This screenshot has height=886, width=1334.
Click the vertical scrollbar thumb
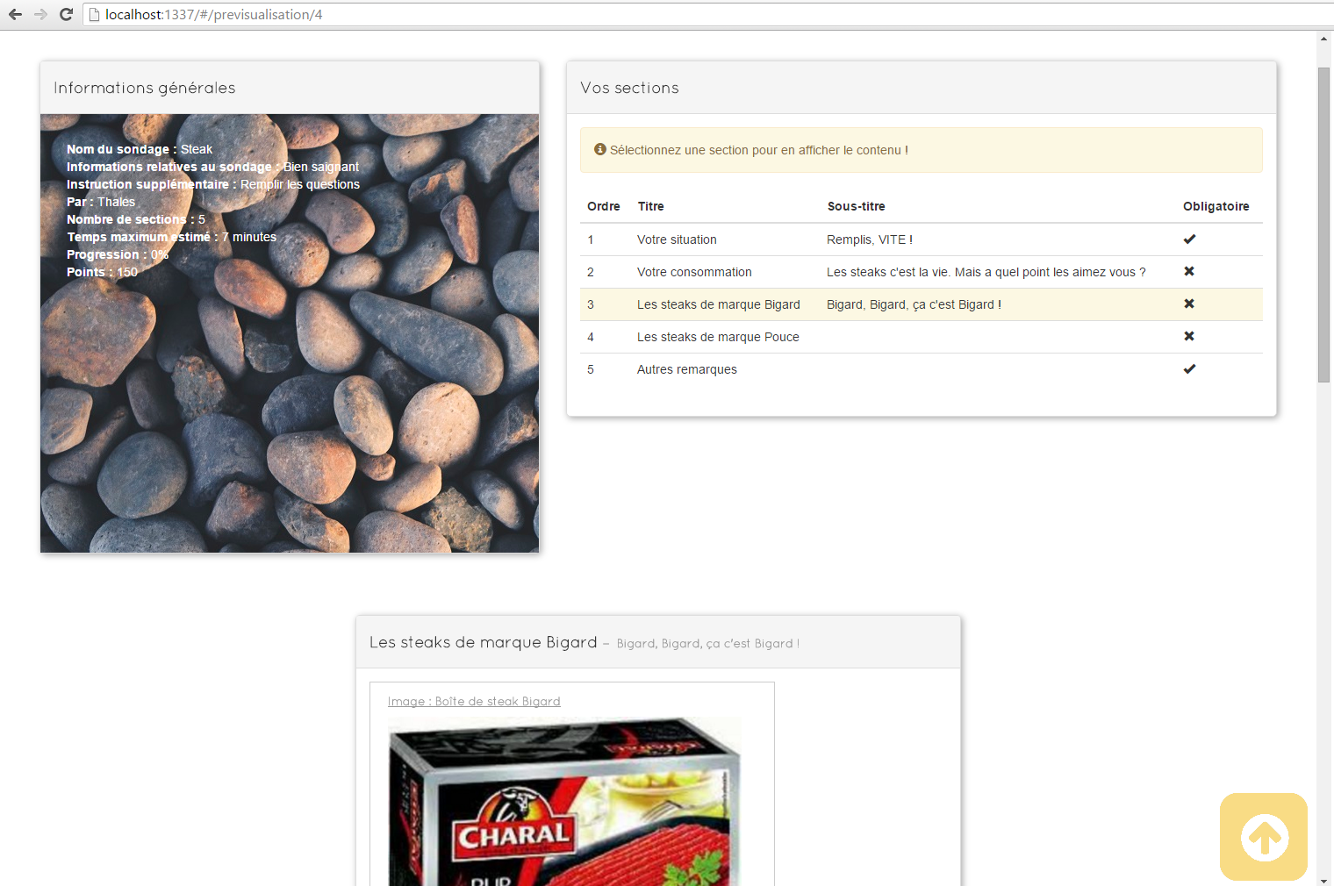(1323, 225)
